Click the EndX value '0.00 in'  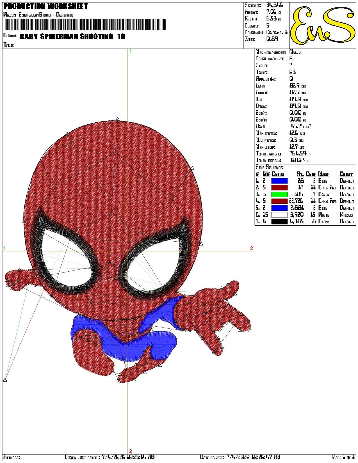298,113
